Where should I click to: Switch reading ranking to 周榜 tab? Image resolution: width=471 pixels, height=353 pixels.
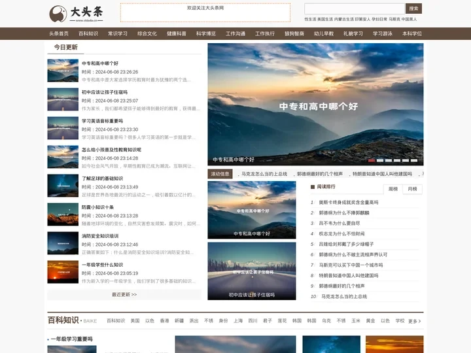click(x=393, y=189)
